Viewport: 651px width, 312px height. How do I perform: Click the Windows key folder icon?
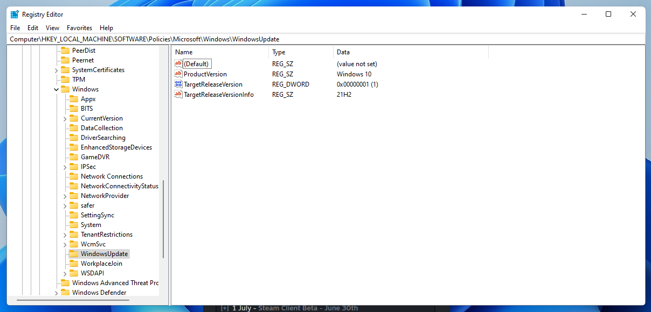click(65, 89)
